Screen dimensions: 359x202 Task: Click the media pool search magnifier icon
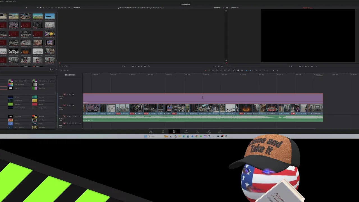pyautogui.click(x=47, y=8)
